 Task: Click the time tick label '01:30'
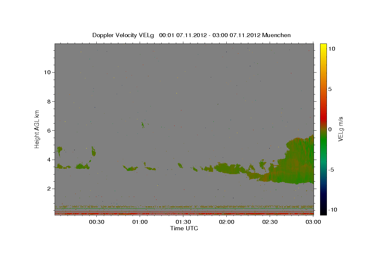[183, 222]
